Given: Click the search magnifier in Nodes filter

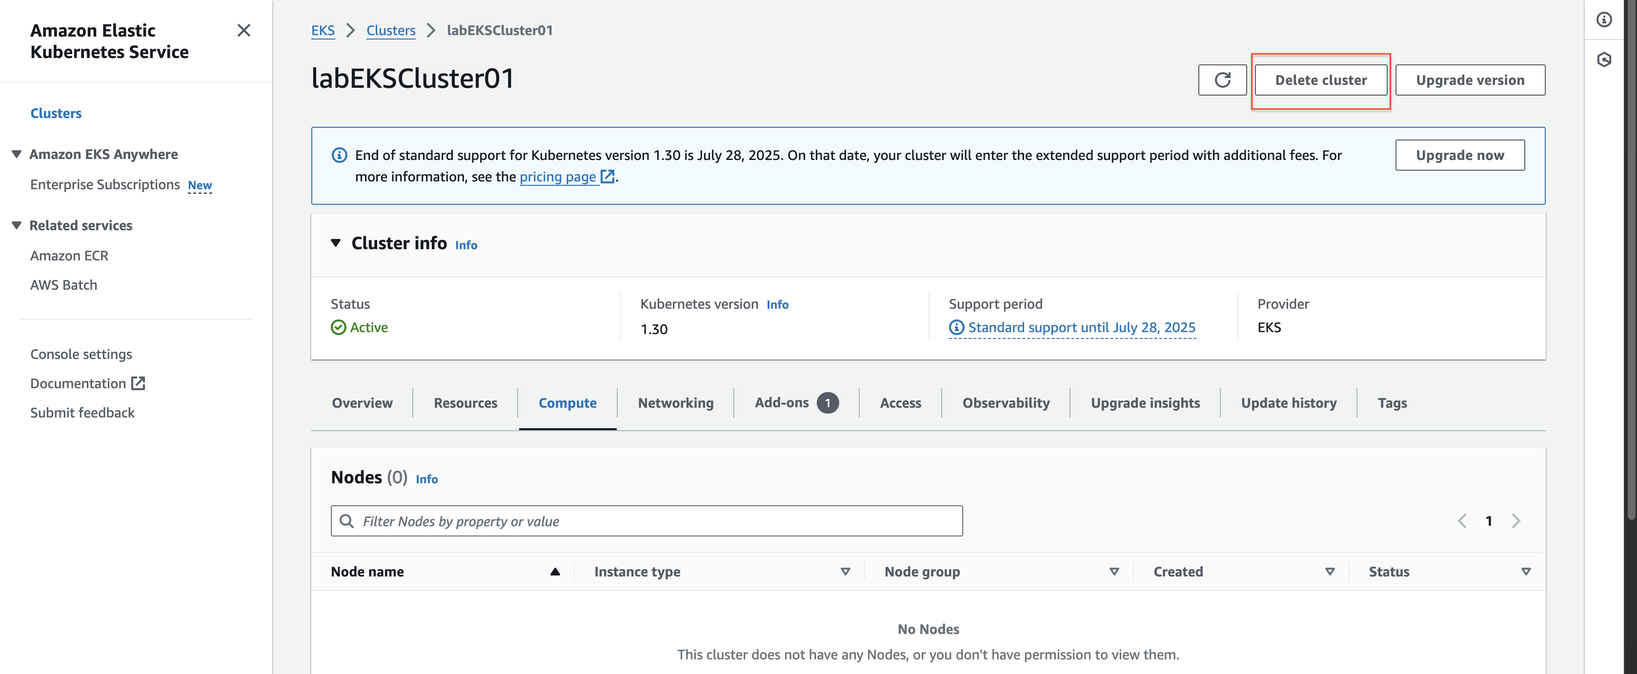Looking at the screenshot, I should pyautogui.click(x=346, y=521).
